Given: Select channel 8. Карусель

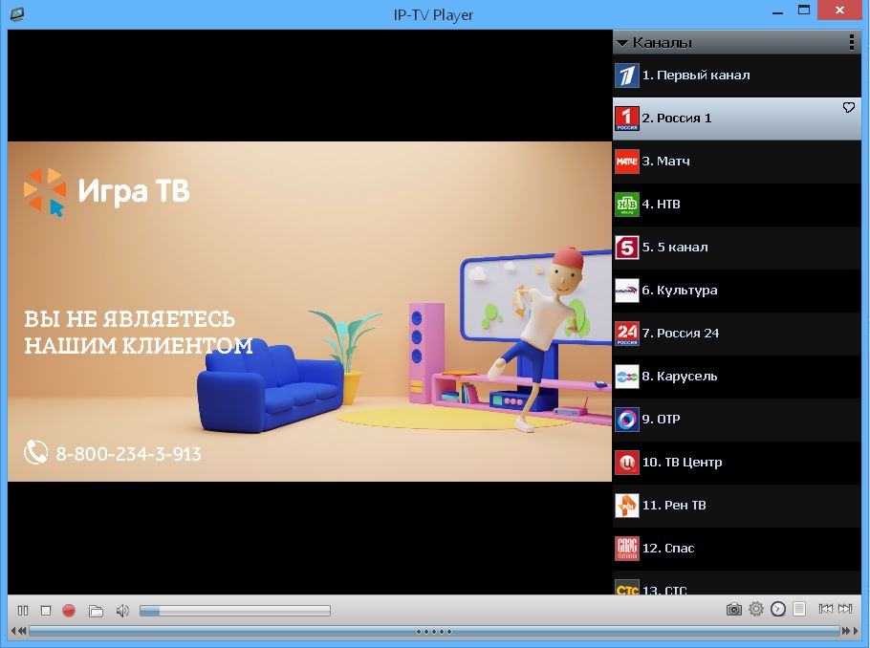Looking at the screenshot, I should click(737, 377).
